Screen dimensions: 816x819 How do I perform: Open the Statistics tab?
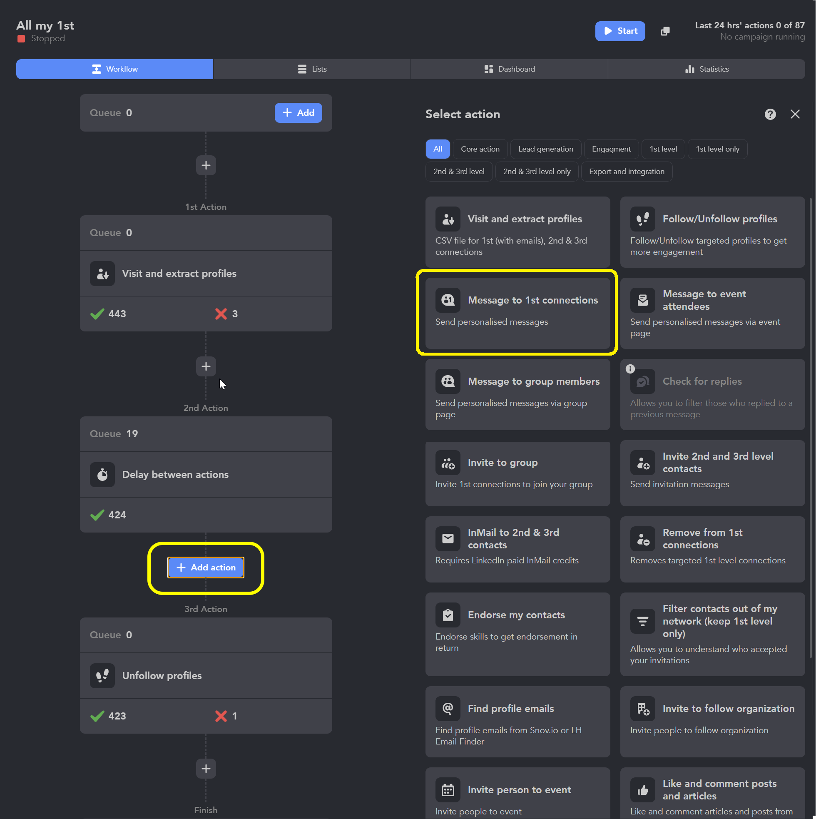(x=707, y=69)
